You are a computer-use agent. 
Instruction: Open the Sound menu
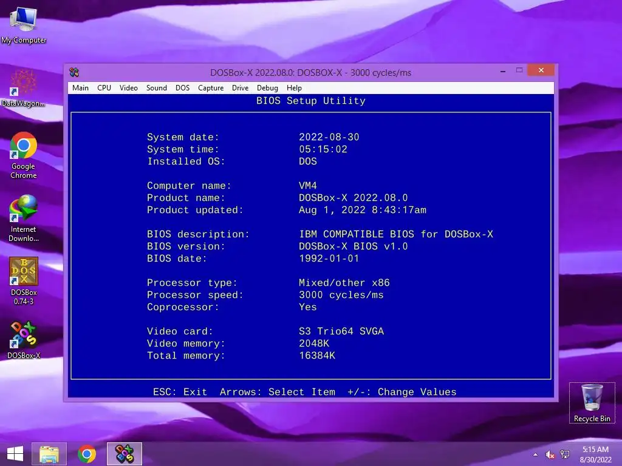pos(156,88)
